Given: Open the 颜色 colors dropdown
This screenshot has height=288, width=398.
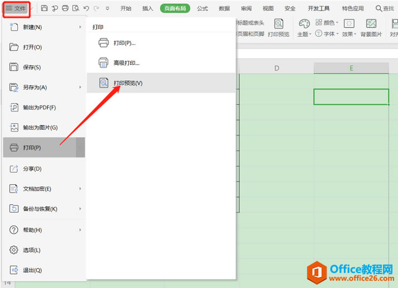Looking at the screenshot, I should pos(327,23).
